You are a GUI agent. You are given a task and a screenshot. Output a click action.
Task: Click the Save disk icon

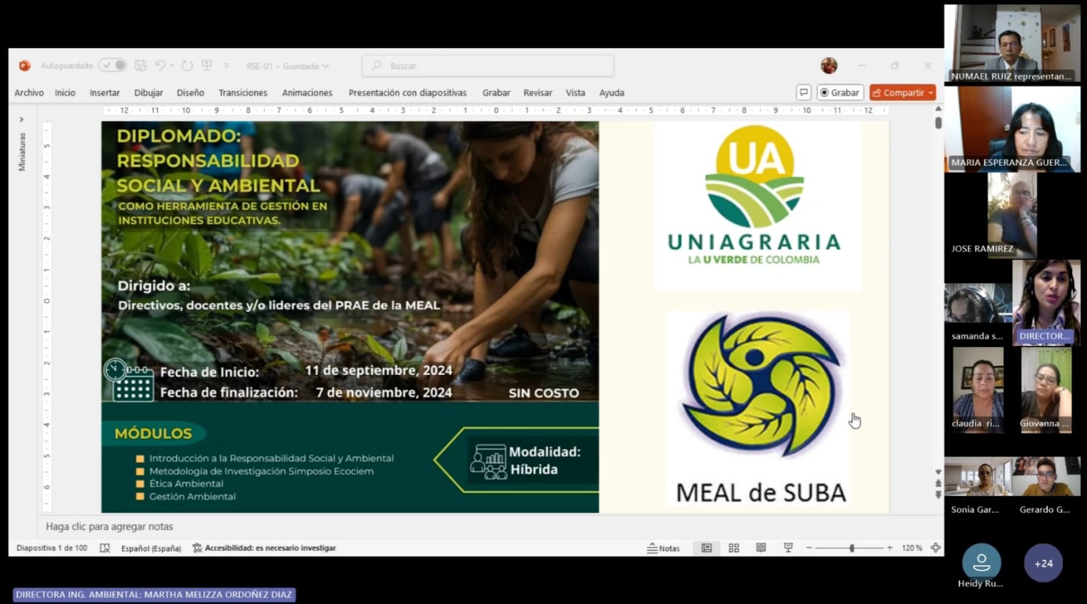(141, 66)
